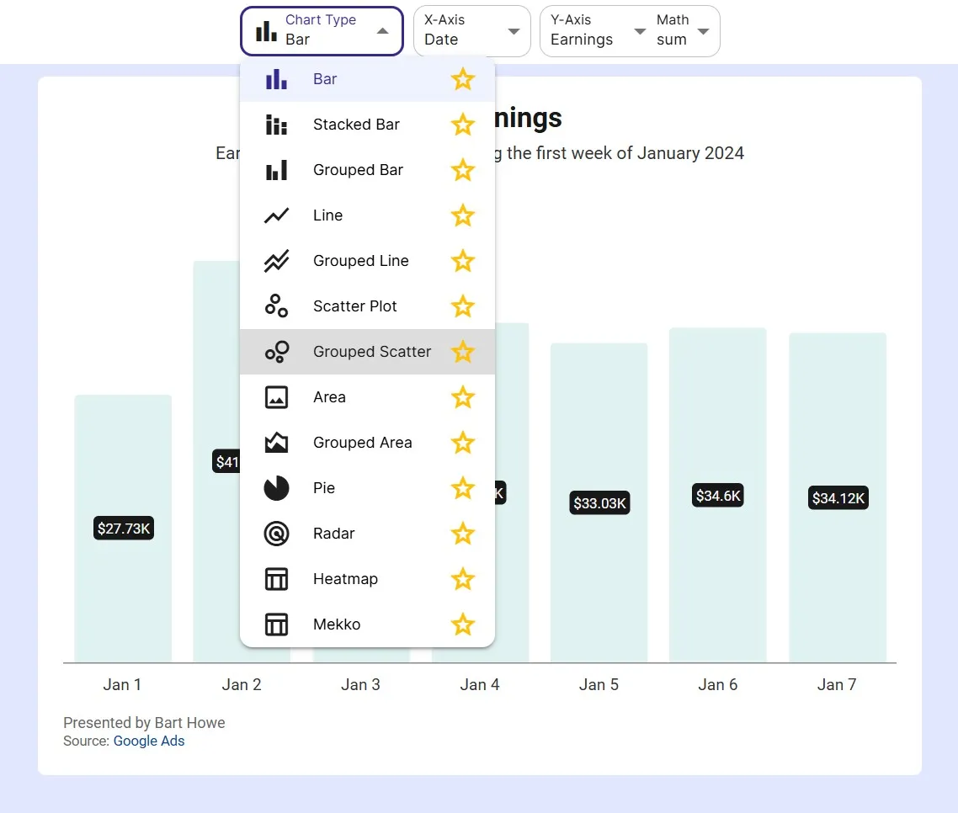The height and width of the screenshot is (813, 958).
Task: Expand the Math sum dropdown
Action: pos(683,31)
